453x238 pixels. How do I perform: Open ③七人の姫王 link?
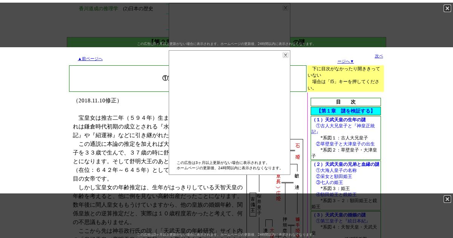[330, 182]
